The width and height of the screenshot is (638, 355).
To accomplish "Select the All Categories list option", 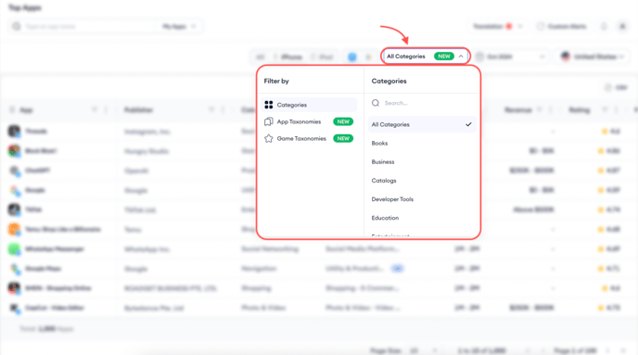I will point(422,124).
